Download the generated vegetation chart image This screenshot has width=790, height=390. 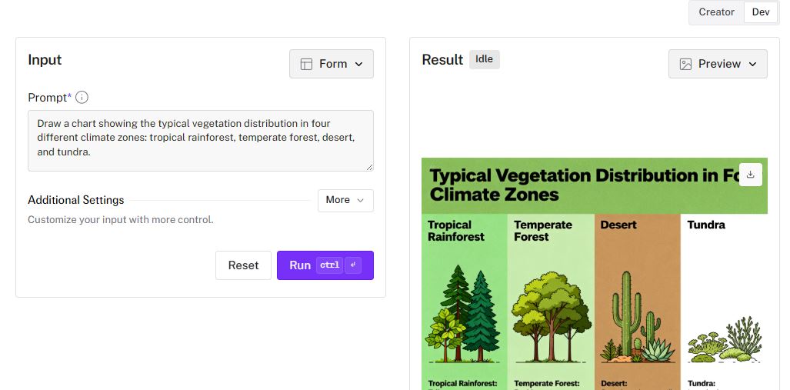coord(751,175)
